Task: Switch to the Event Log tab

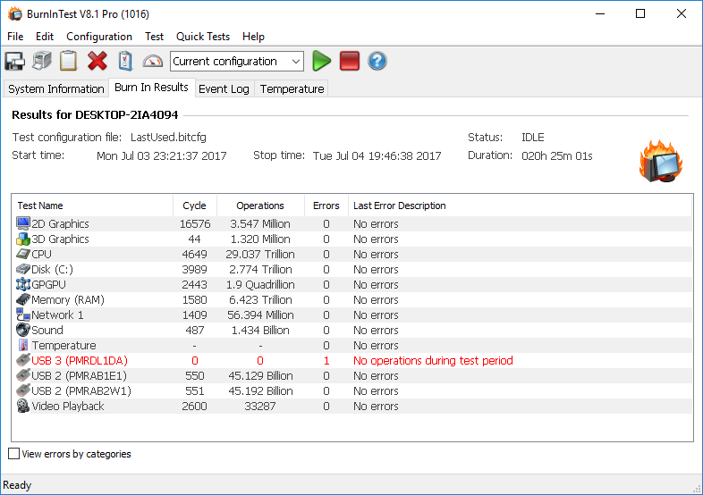Action: point(224,88)
